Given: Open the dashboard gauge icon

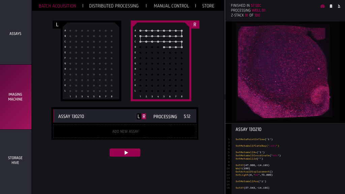Looking at the screenshot, I should click(x=322, y=6).
